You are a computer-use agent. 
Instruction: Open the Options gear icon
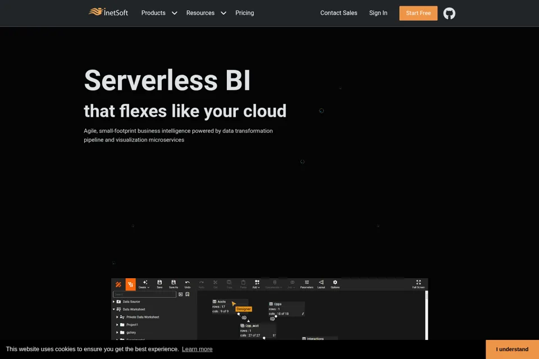point(335,284)
